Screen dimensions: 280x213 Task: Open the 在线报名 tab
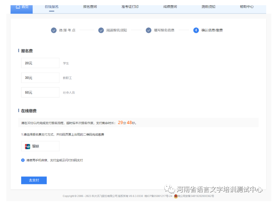coord(51,7)
